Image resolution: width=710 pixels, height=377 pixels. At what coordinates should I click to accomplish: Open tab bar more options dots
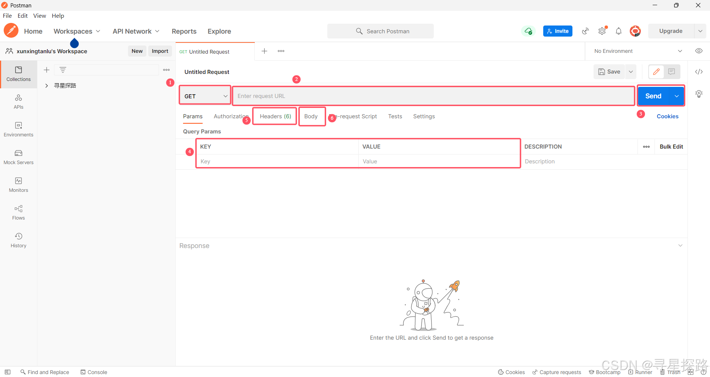pos(281,51)
